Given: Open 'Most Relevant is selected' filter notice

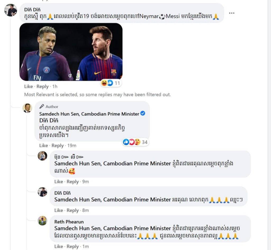Looking at the screenshot, I should point(97,95).
